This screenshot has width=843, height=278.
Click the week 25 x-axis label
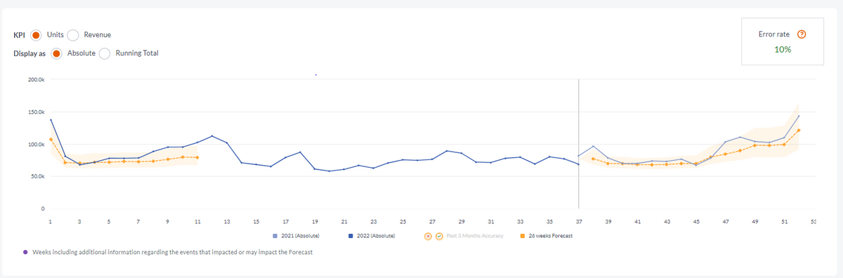coord(403,222)
